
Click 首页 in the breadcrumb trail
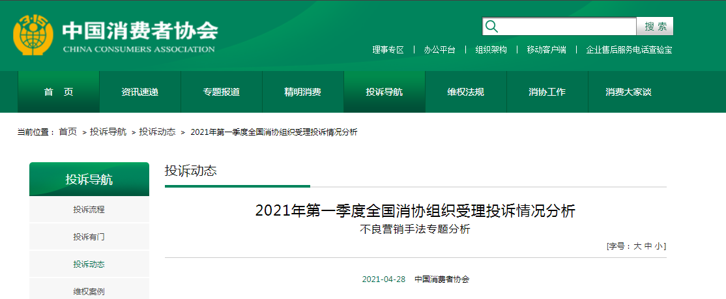[x=68, y=132]
